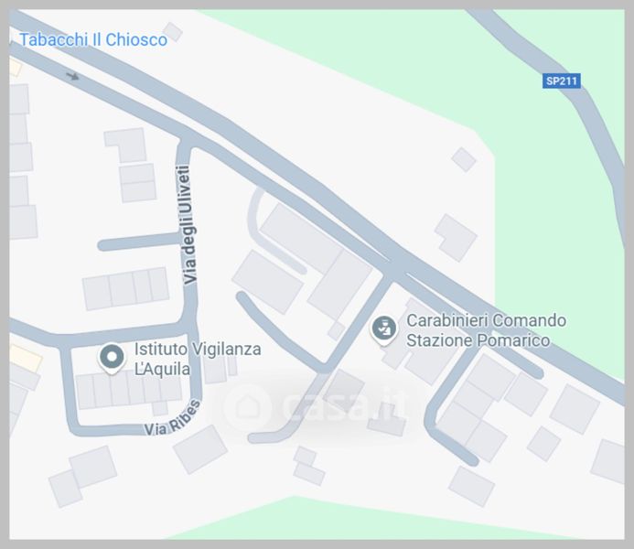
Task: Click the SP211 road shield badge
Action: click(x=561, y=81)
